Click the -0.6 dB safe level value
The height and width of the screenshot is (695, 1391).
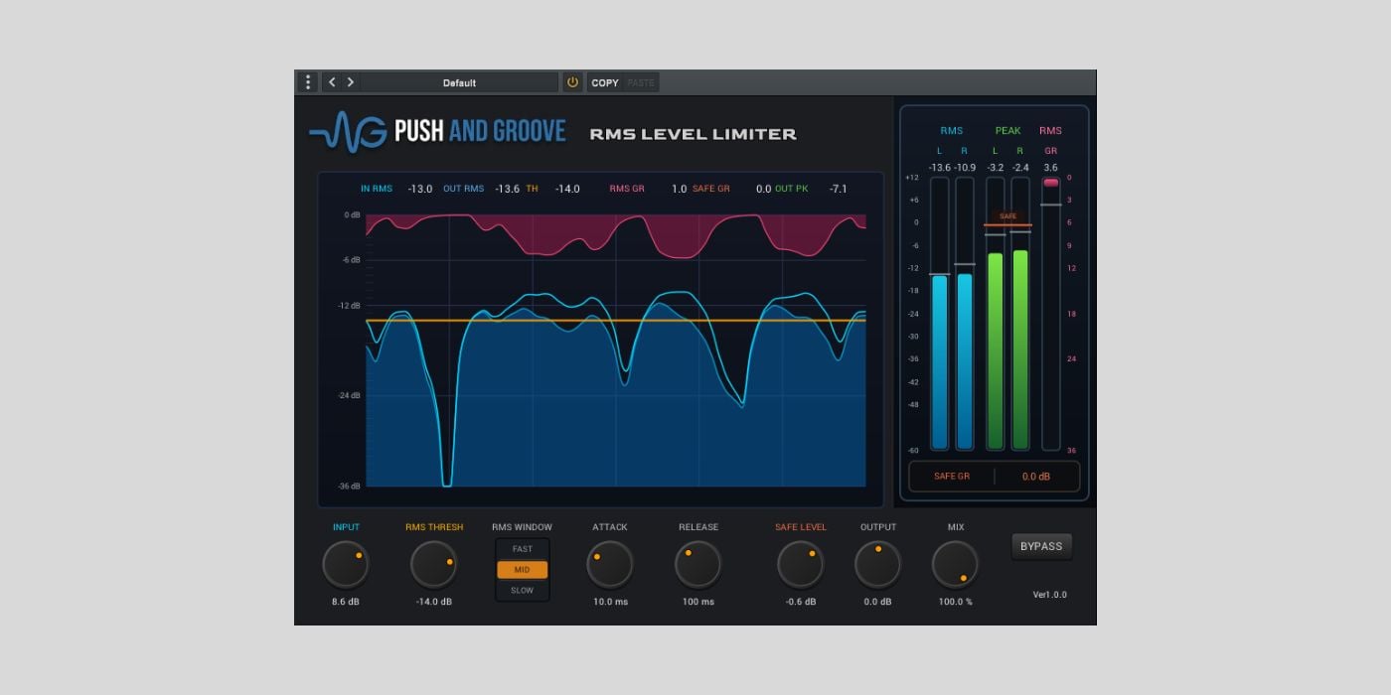pos(801,602)
